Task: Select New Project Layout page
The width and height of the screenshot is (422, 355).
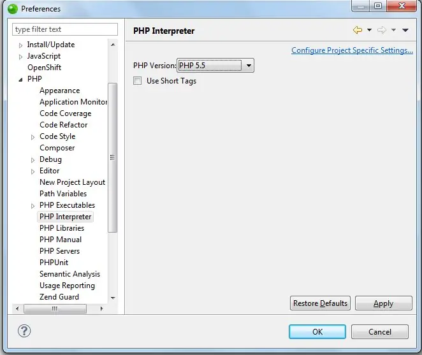Action: coord(72,182)
